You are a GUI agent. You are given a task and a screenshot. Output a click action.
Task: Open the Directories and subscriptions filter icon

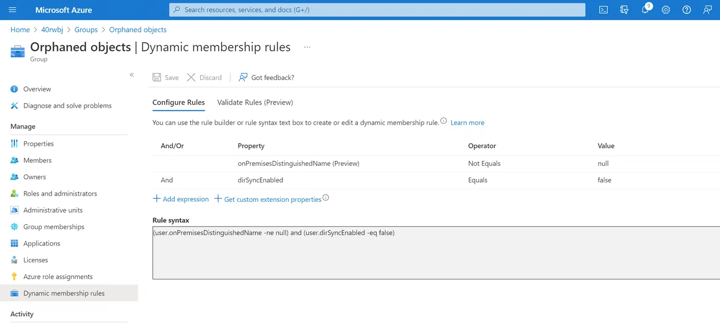(624, 10)
